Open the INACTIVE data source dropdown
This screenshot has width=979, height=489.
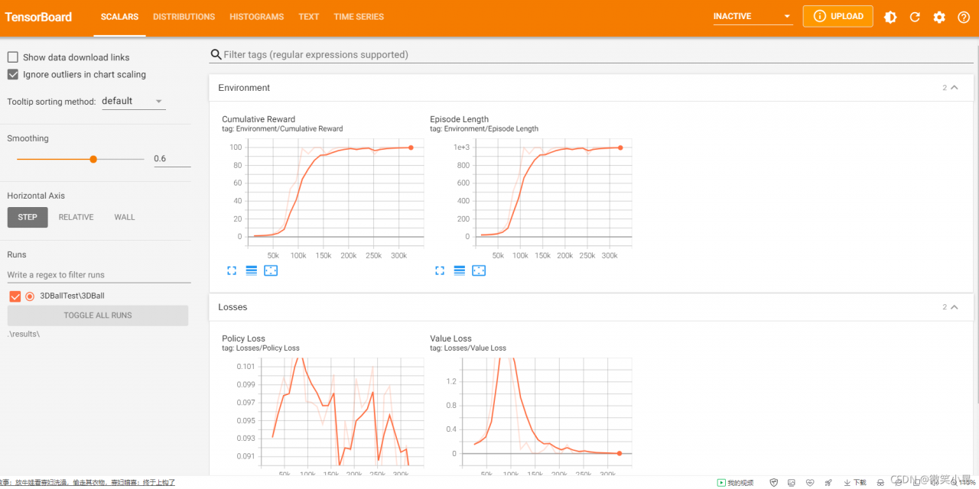tap(753, 16)
